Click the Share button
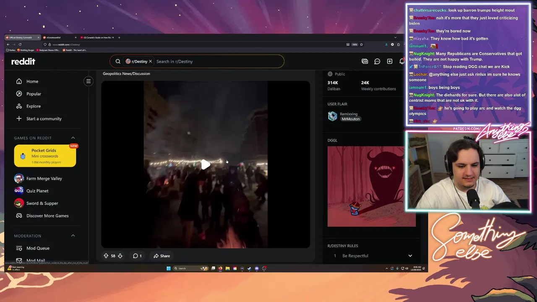Image resolution: width=537 pixels, height=302 pixels. point(162,256)
